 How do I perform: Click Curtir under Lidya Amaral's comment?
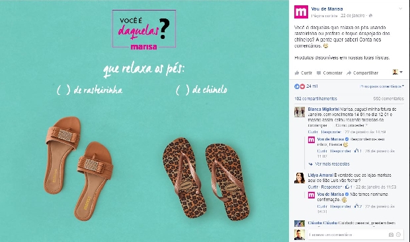pyautogui.click(x=313, y=187)
